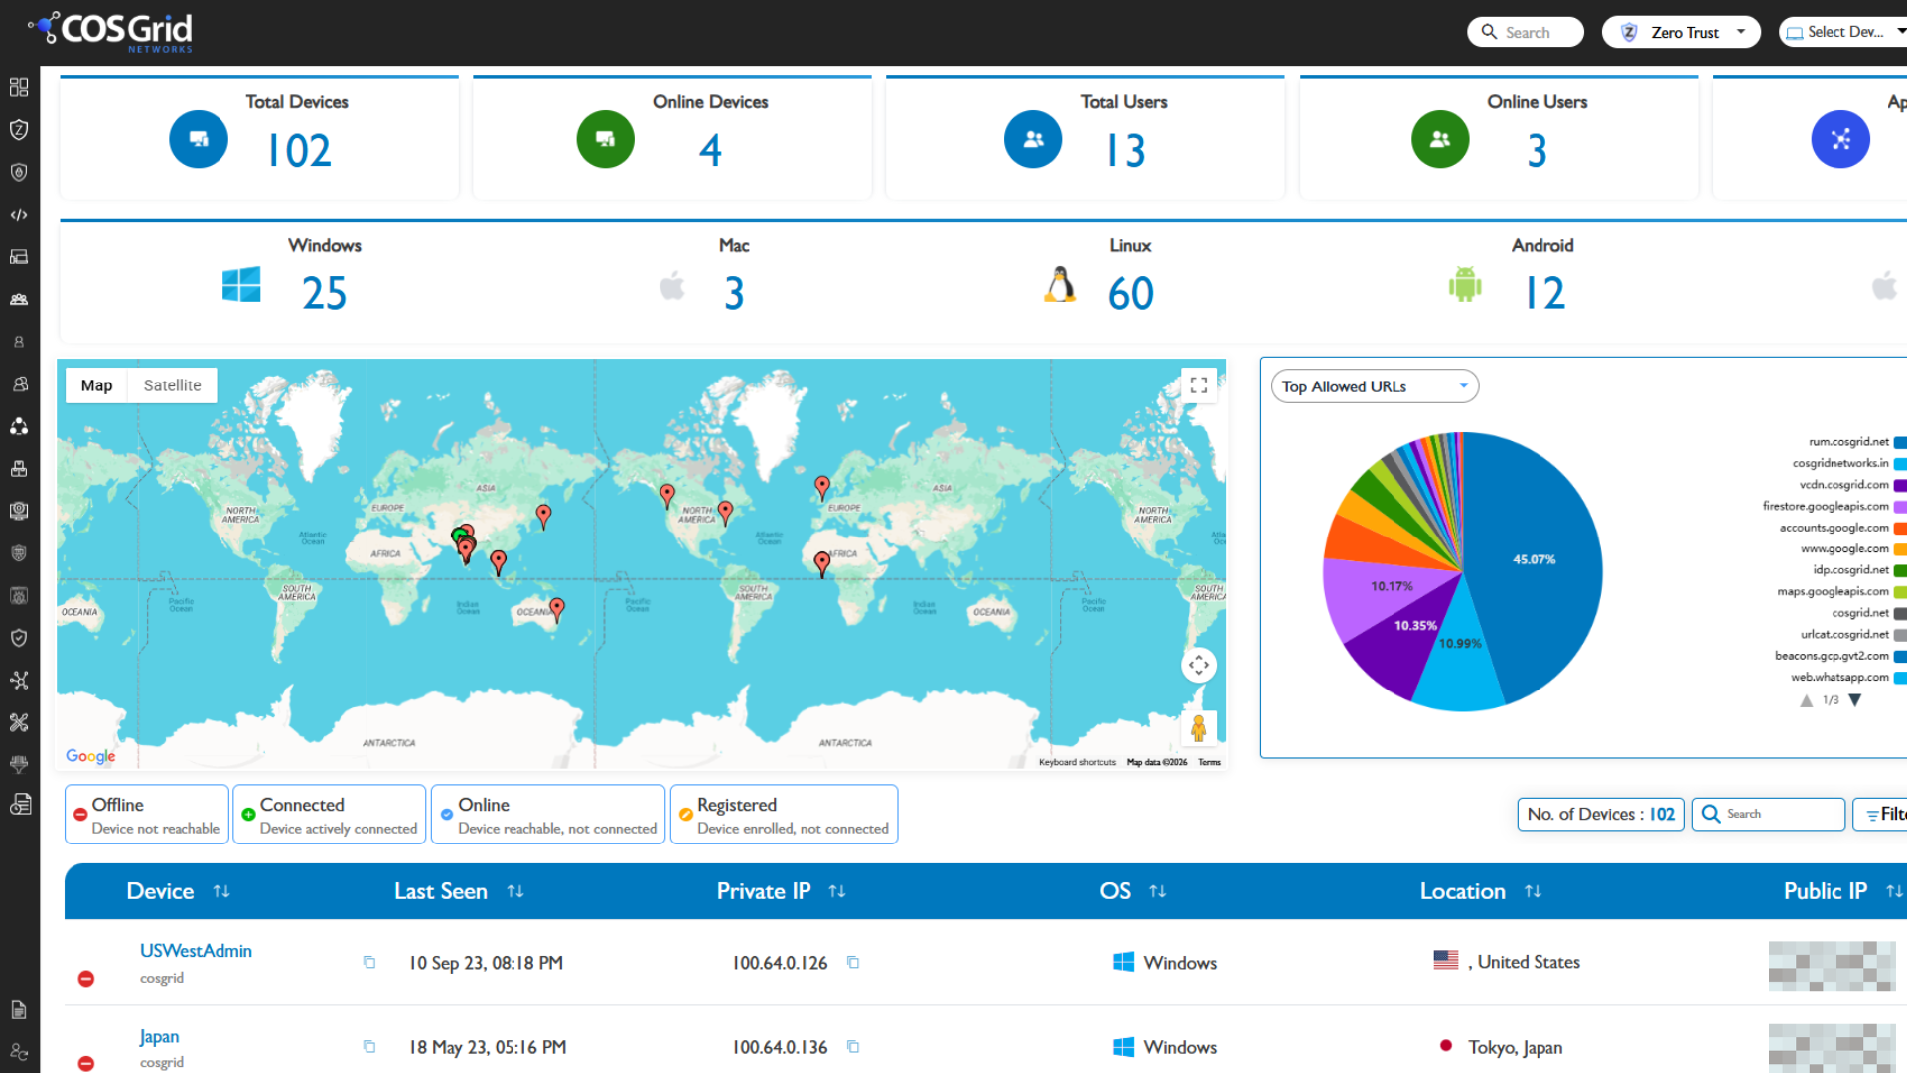1907x1073 pixels.
Task: Toggle the Online status filter
Action: (x=548, y=815)
